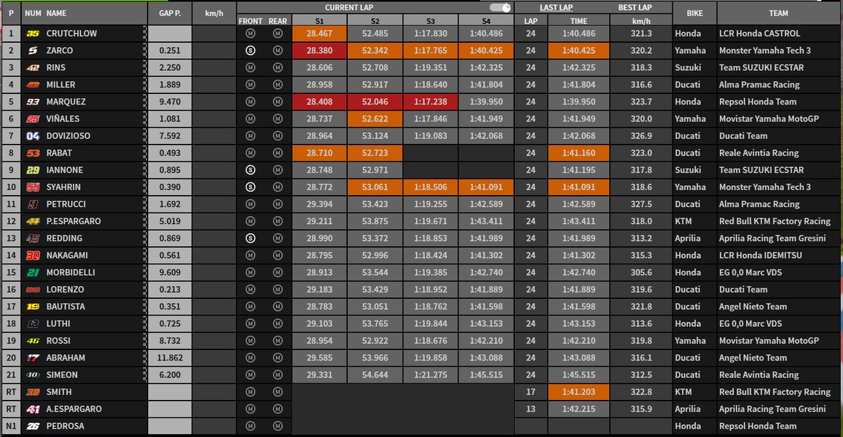The height and width of the screenshot is (437, 843).
Task: Click Zarco's soft front tyre icon
Action: tap(251, 51)
